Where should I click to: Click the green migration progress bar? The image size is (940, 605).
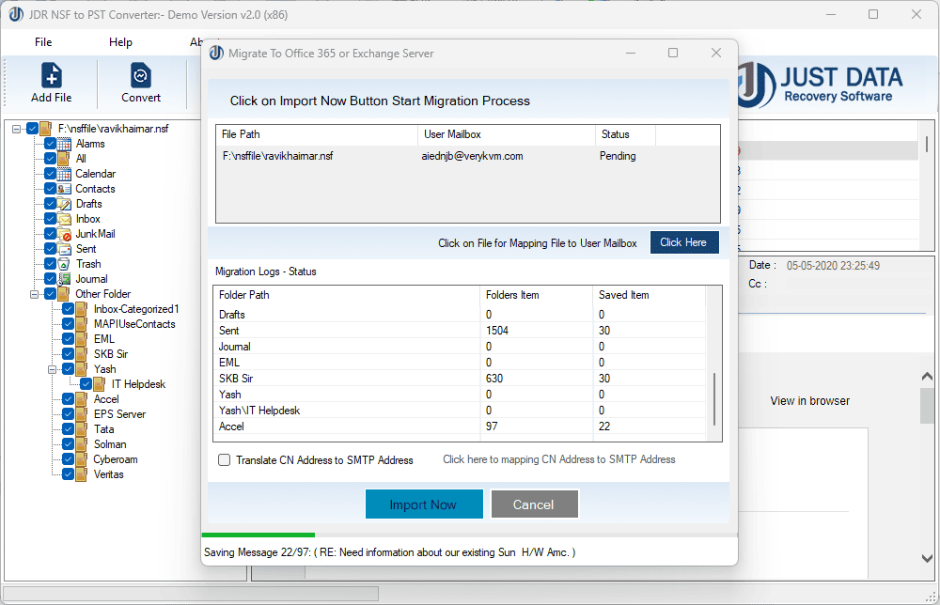click(x=258, y=535)
